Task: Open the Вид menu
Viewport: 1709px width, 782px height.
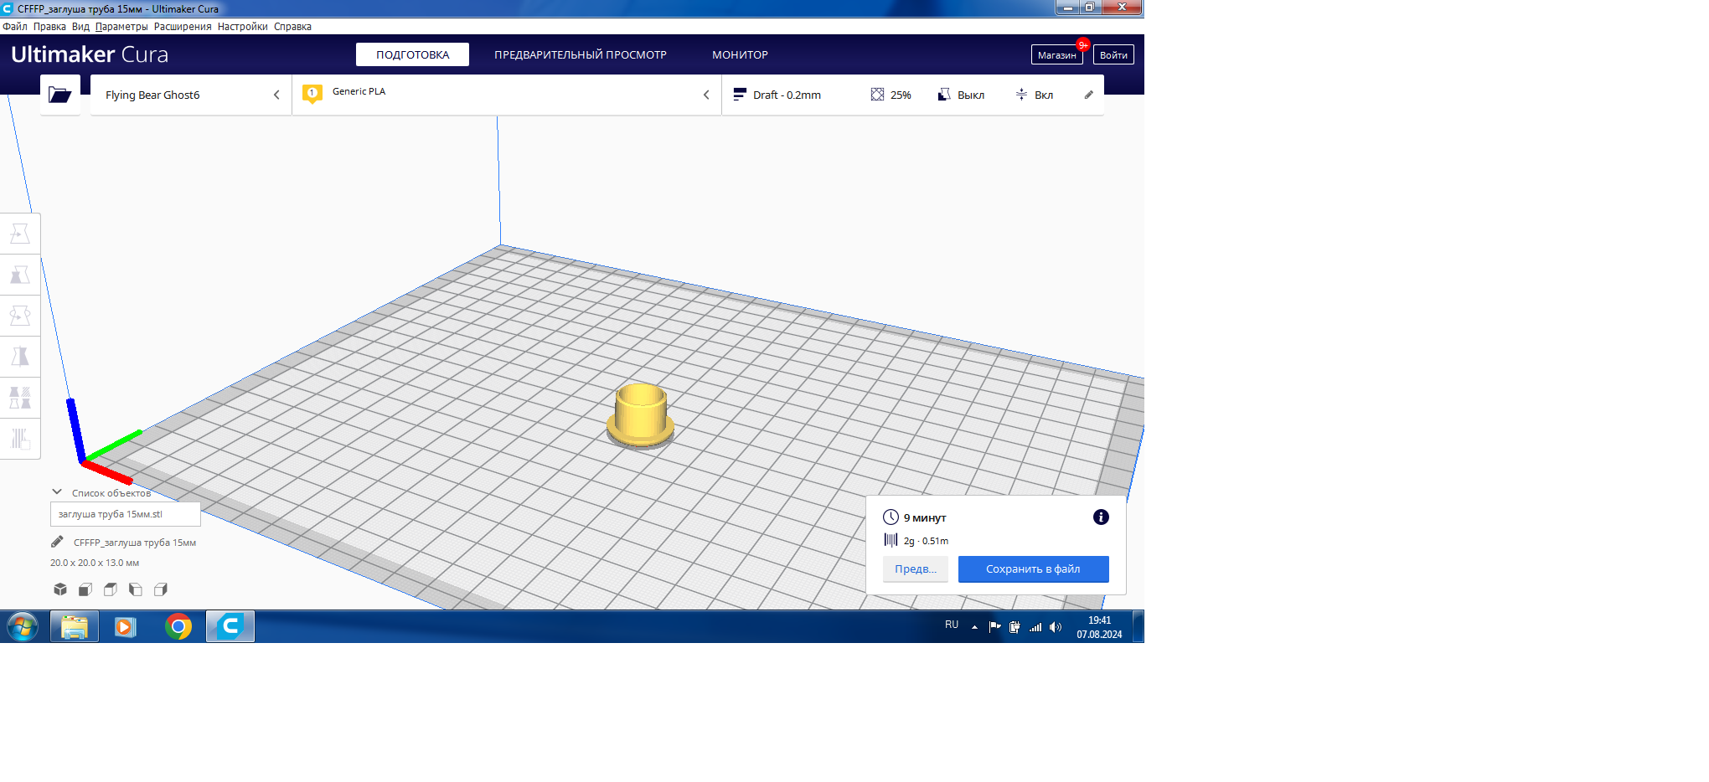Action: coord(80,27)
